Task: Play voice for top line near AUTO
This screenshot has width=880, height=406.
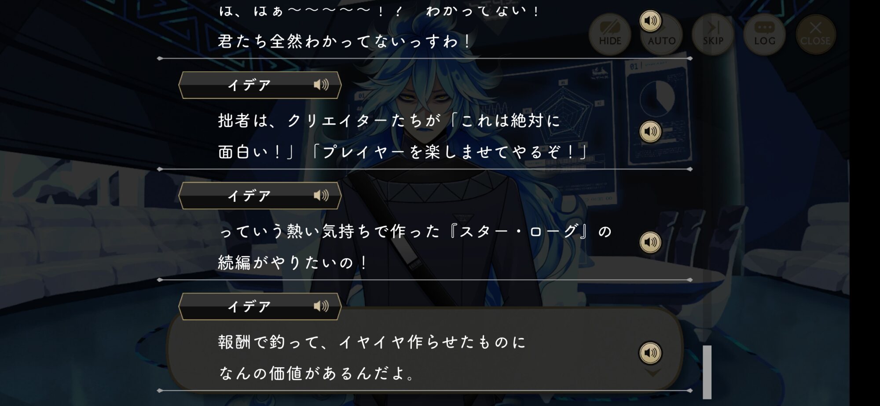Action: point(650,21)
